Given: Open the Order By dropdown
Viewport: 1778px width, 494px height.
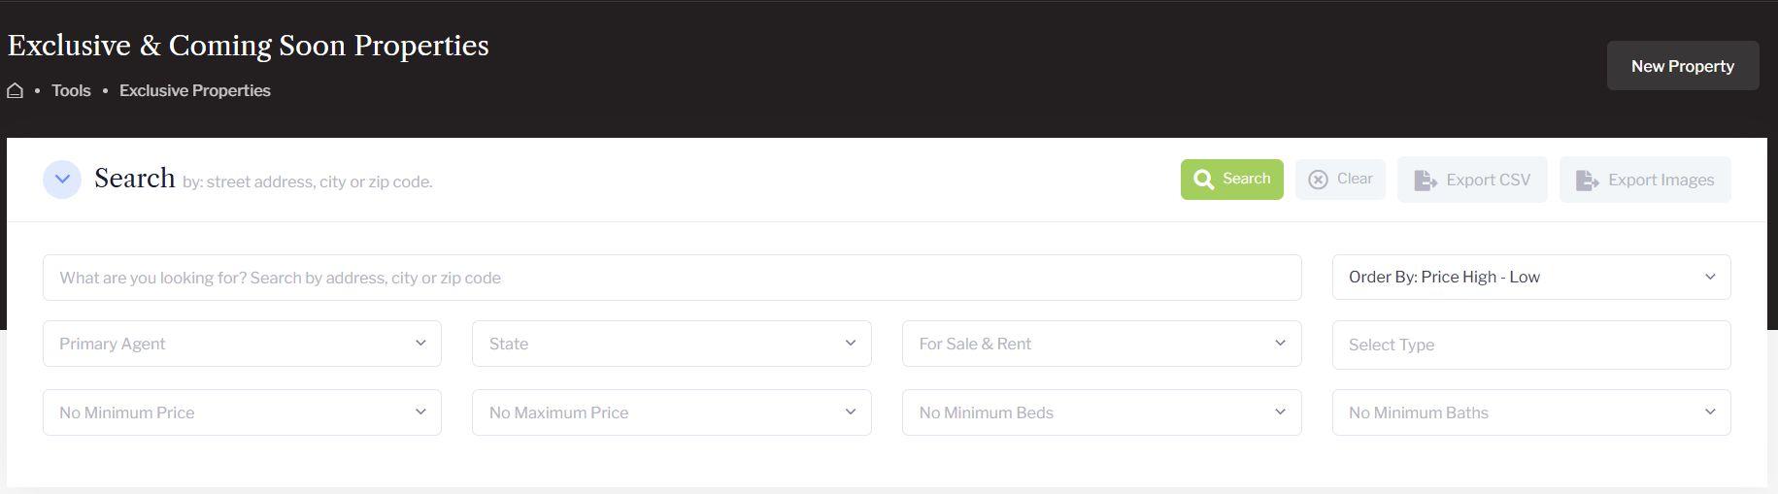Looking at the screenshot, I should click(1530, 278).
